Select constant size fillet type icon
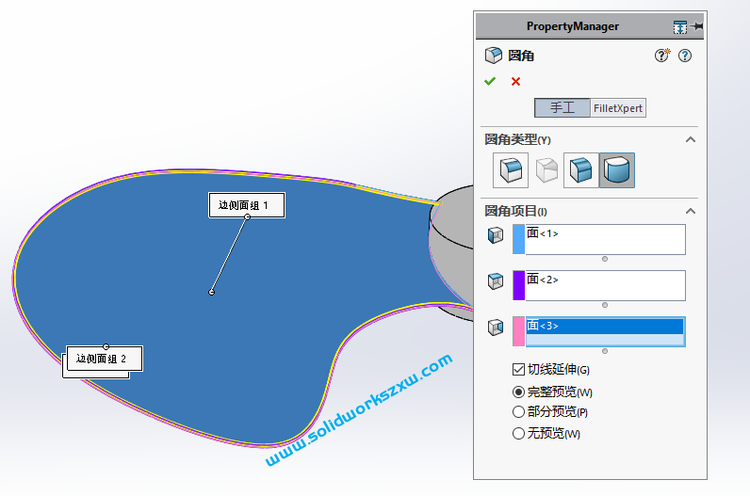Screen dimensions: 750x496 point(511,170)
